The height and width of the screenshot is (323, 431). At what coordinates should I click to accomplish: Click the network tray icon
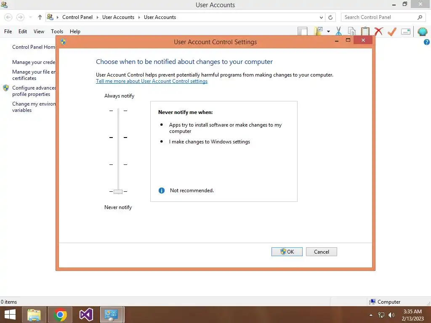coord(381,315)
